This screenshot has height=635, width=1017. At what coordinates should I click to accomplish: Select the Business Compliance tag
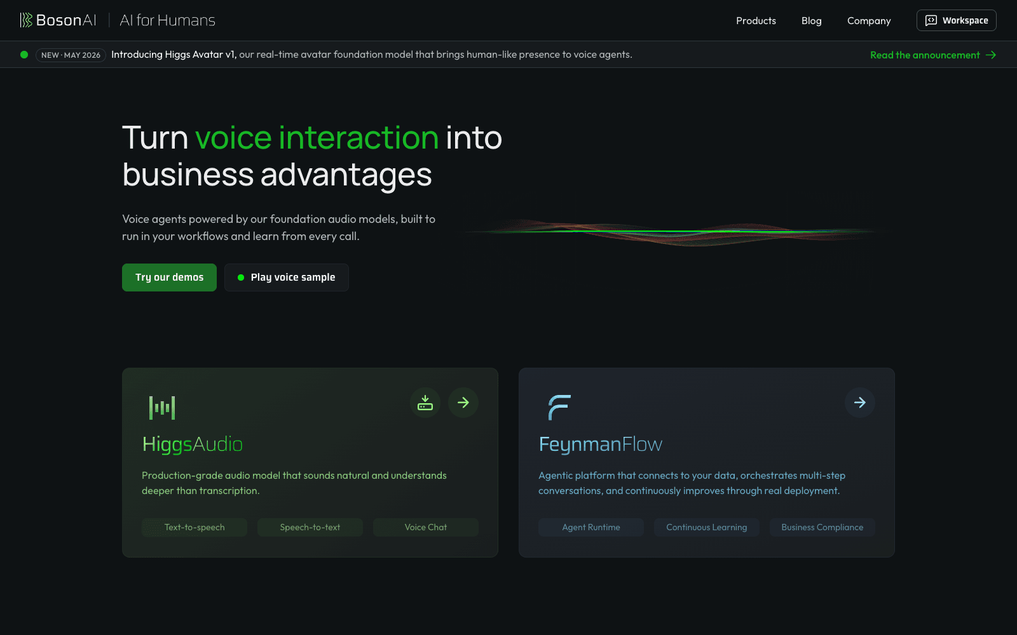tap(822, 527)
